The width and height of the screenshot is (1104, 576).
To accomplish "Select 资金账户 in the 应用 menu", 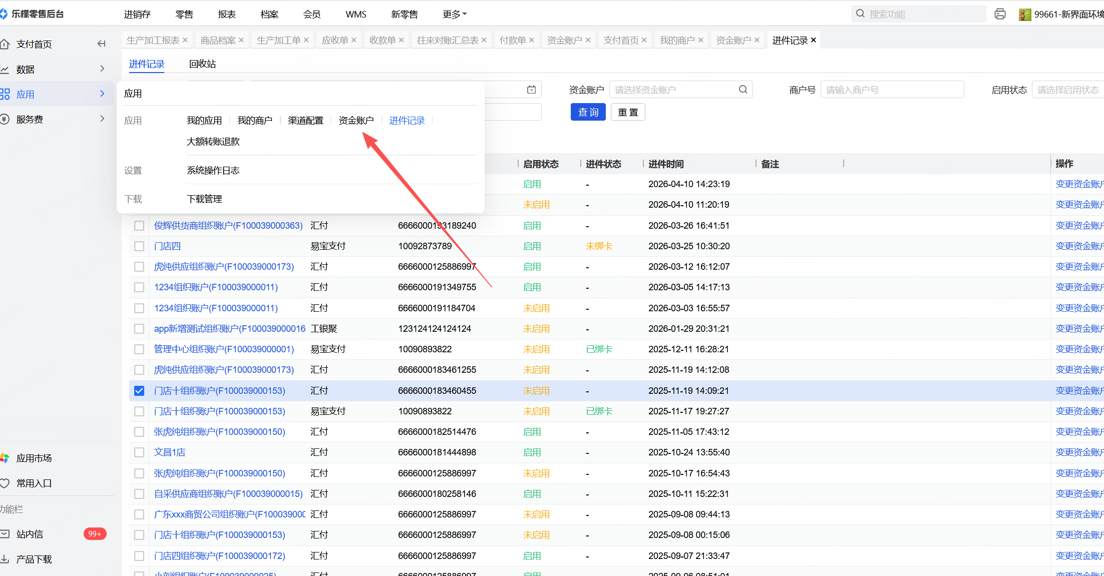I will tap(356, 121).
